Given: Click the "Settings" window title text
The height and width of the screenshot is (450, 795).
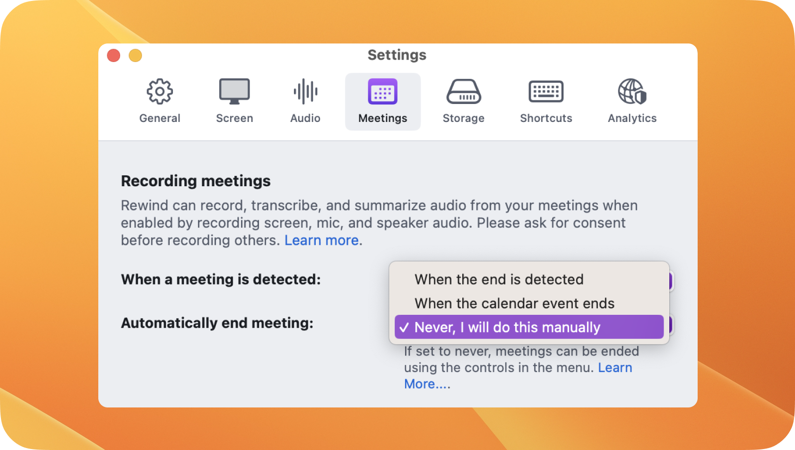Looking at the screenshot, I should [x=397, y=55].
